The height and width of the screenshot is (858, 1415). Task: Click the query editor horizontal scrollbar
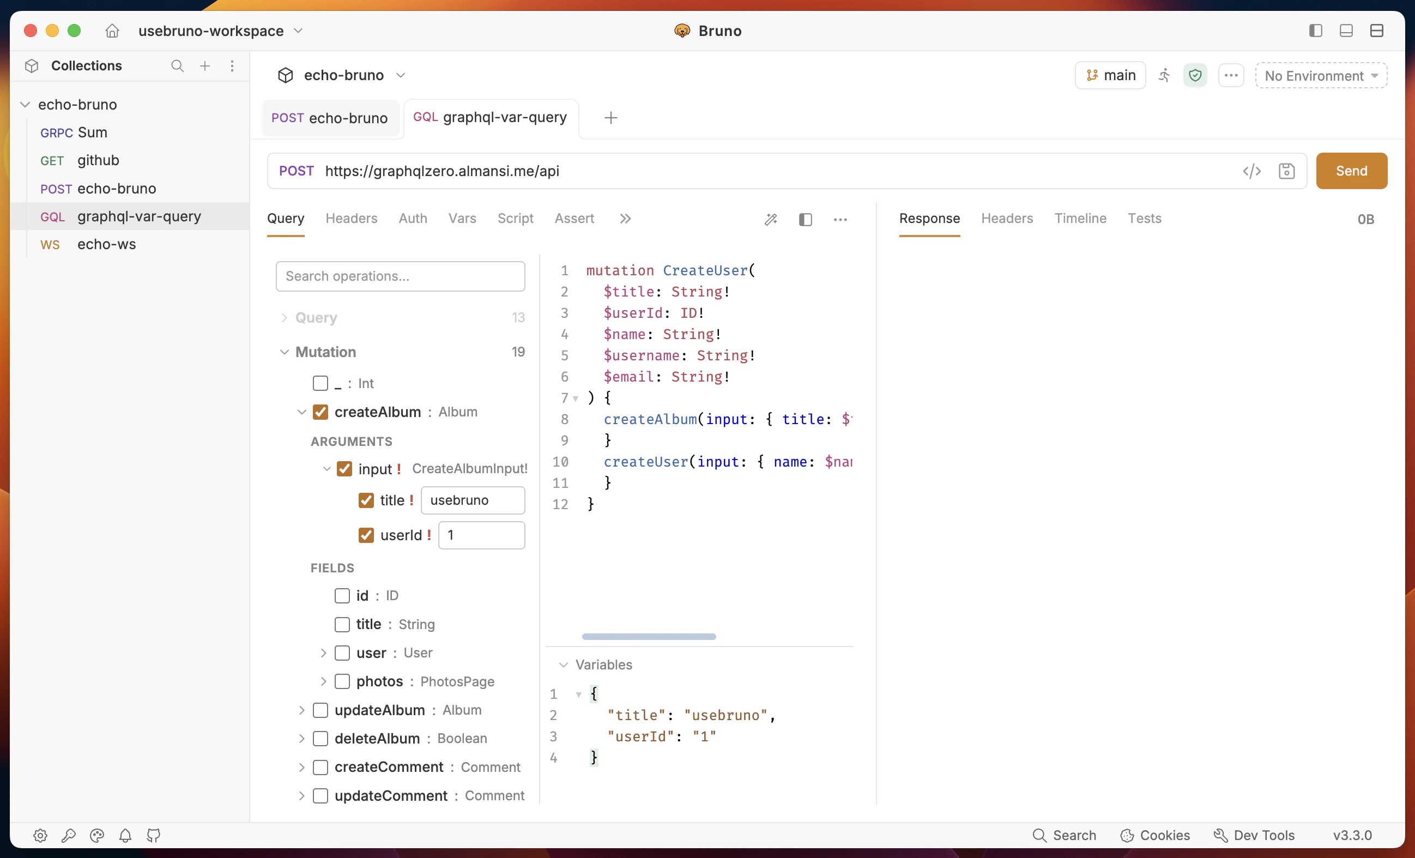[648, 636]
